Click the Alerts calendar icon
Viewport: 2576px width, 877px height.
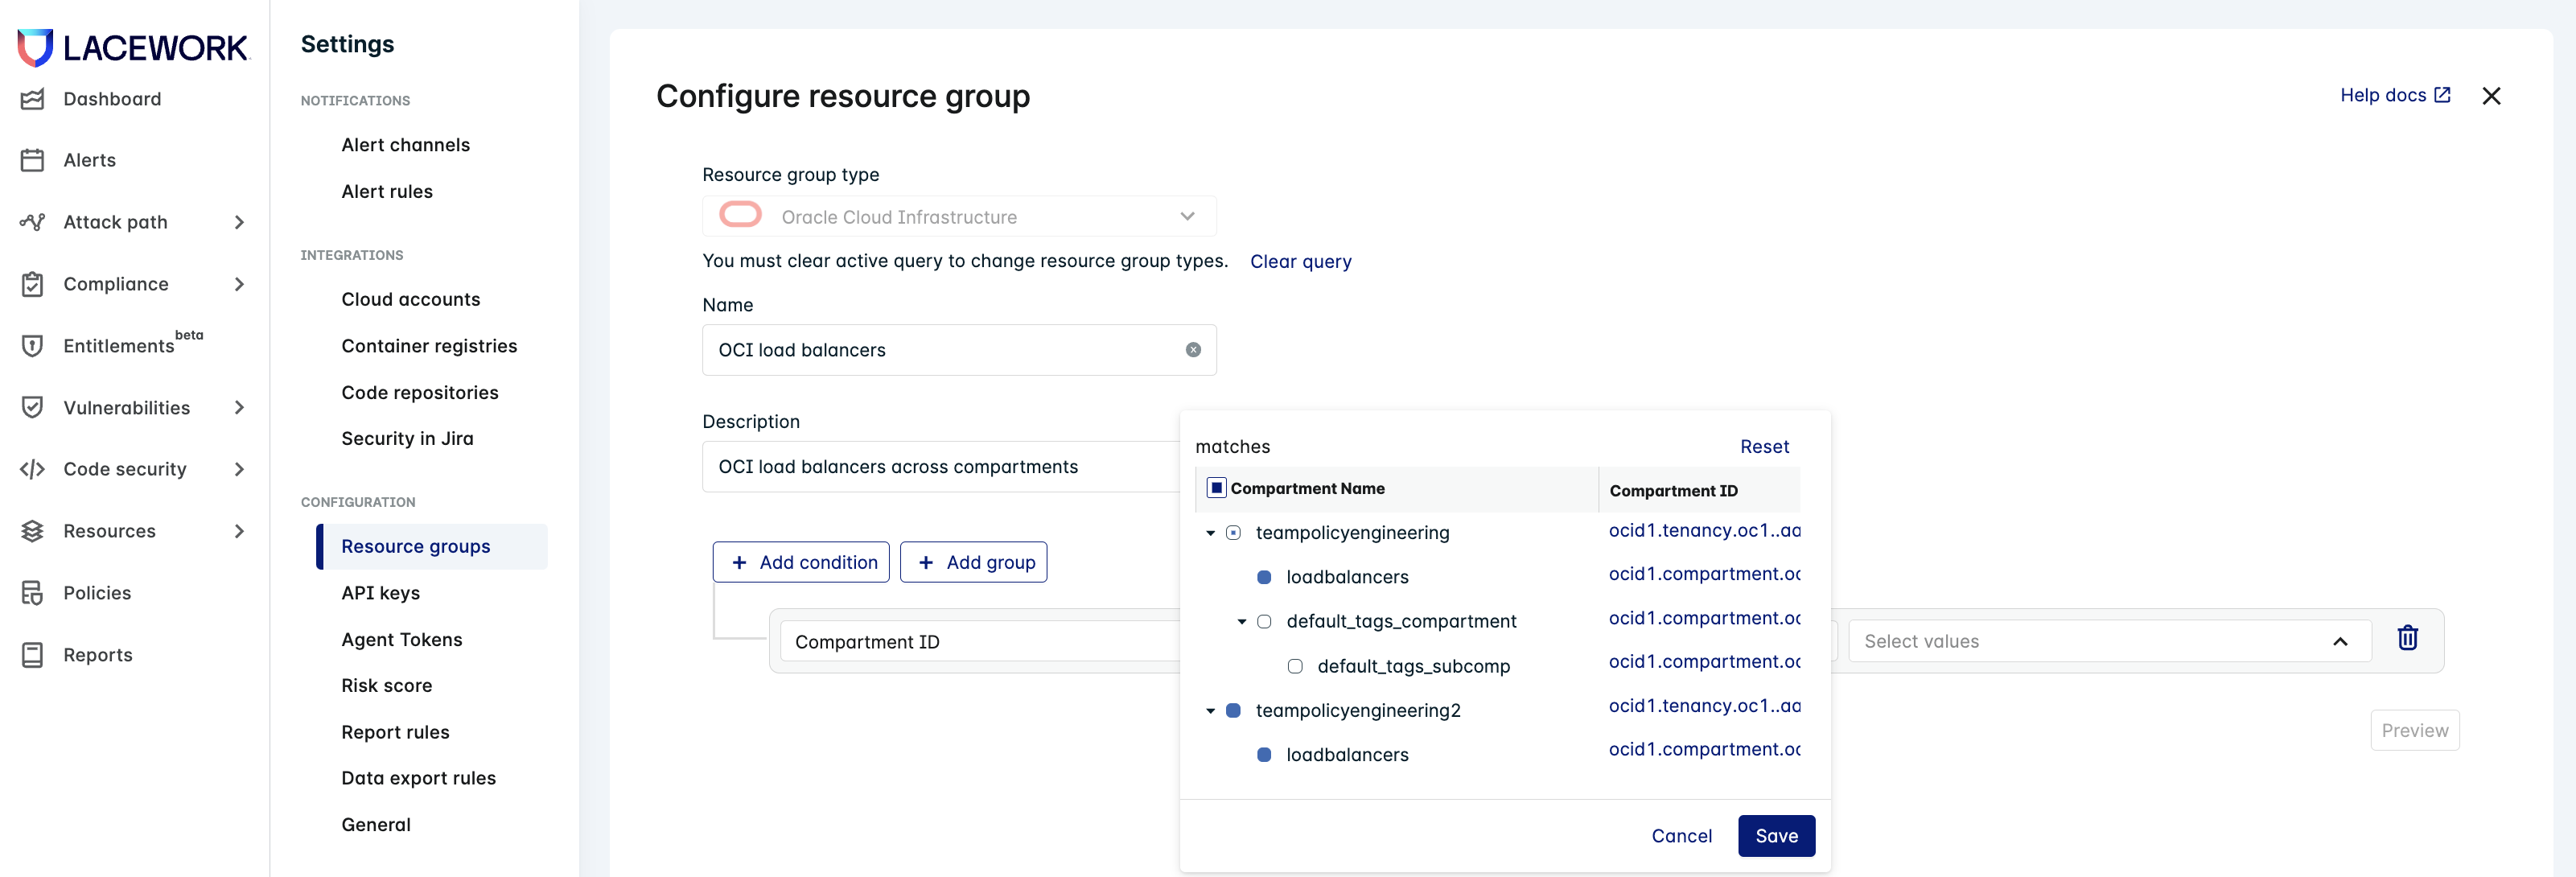tap(32, 160)
